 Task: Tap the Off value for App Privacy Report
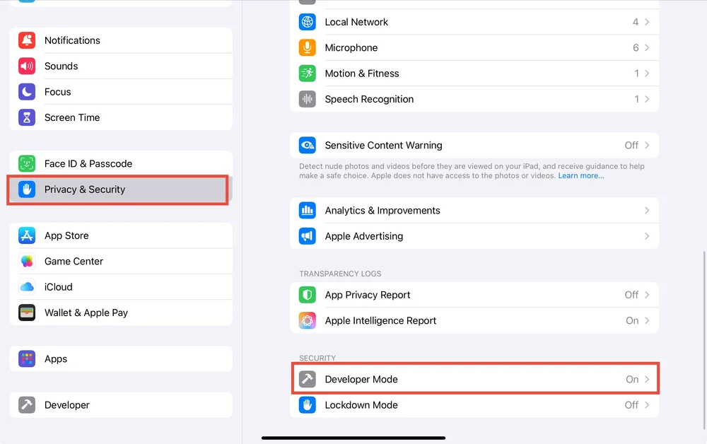[631, 296]
